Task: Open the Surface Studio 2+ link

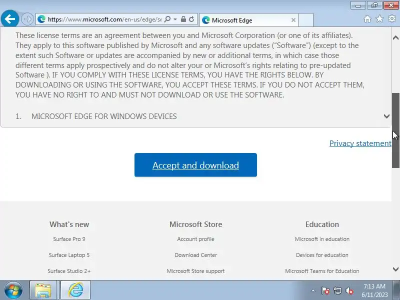Action: coord(69,271)
